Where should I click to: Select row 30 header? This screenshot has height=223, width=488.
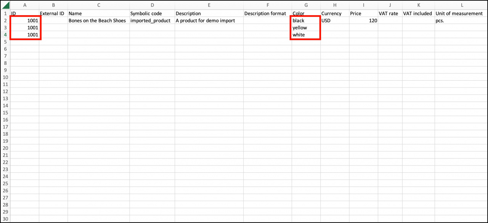(x=5, y=219)
